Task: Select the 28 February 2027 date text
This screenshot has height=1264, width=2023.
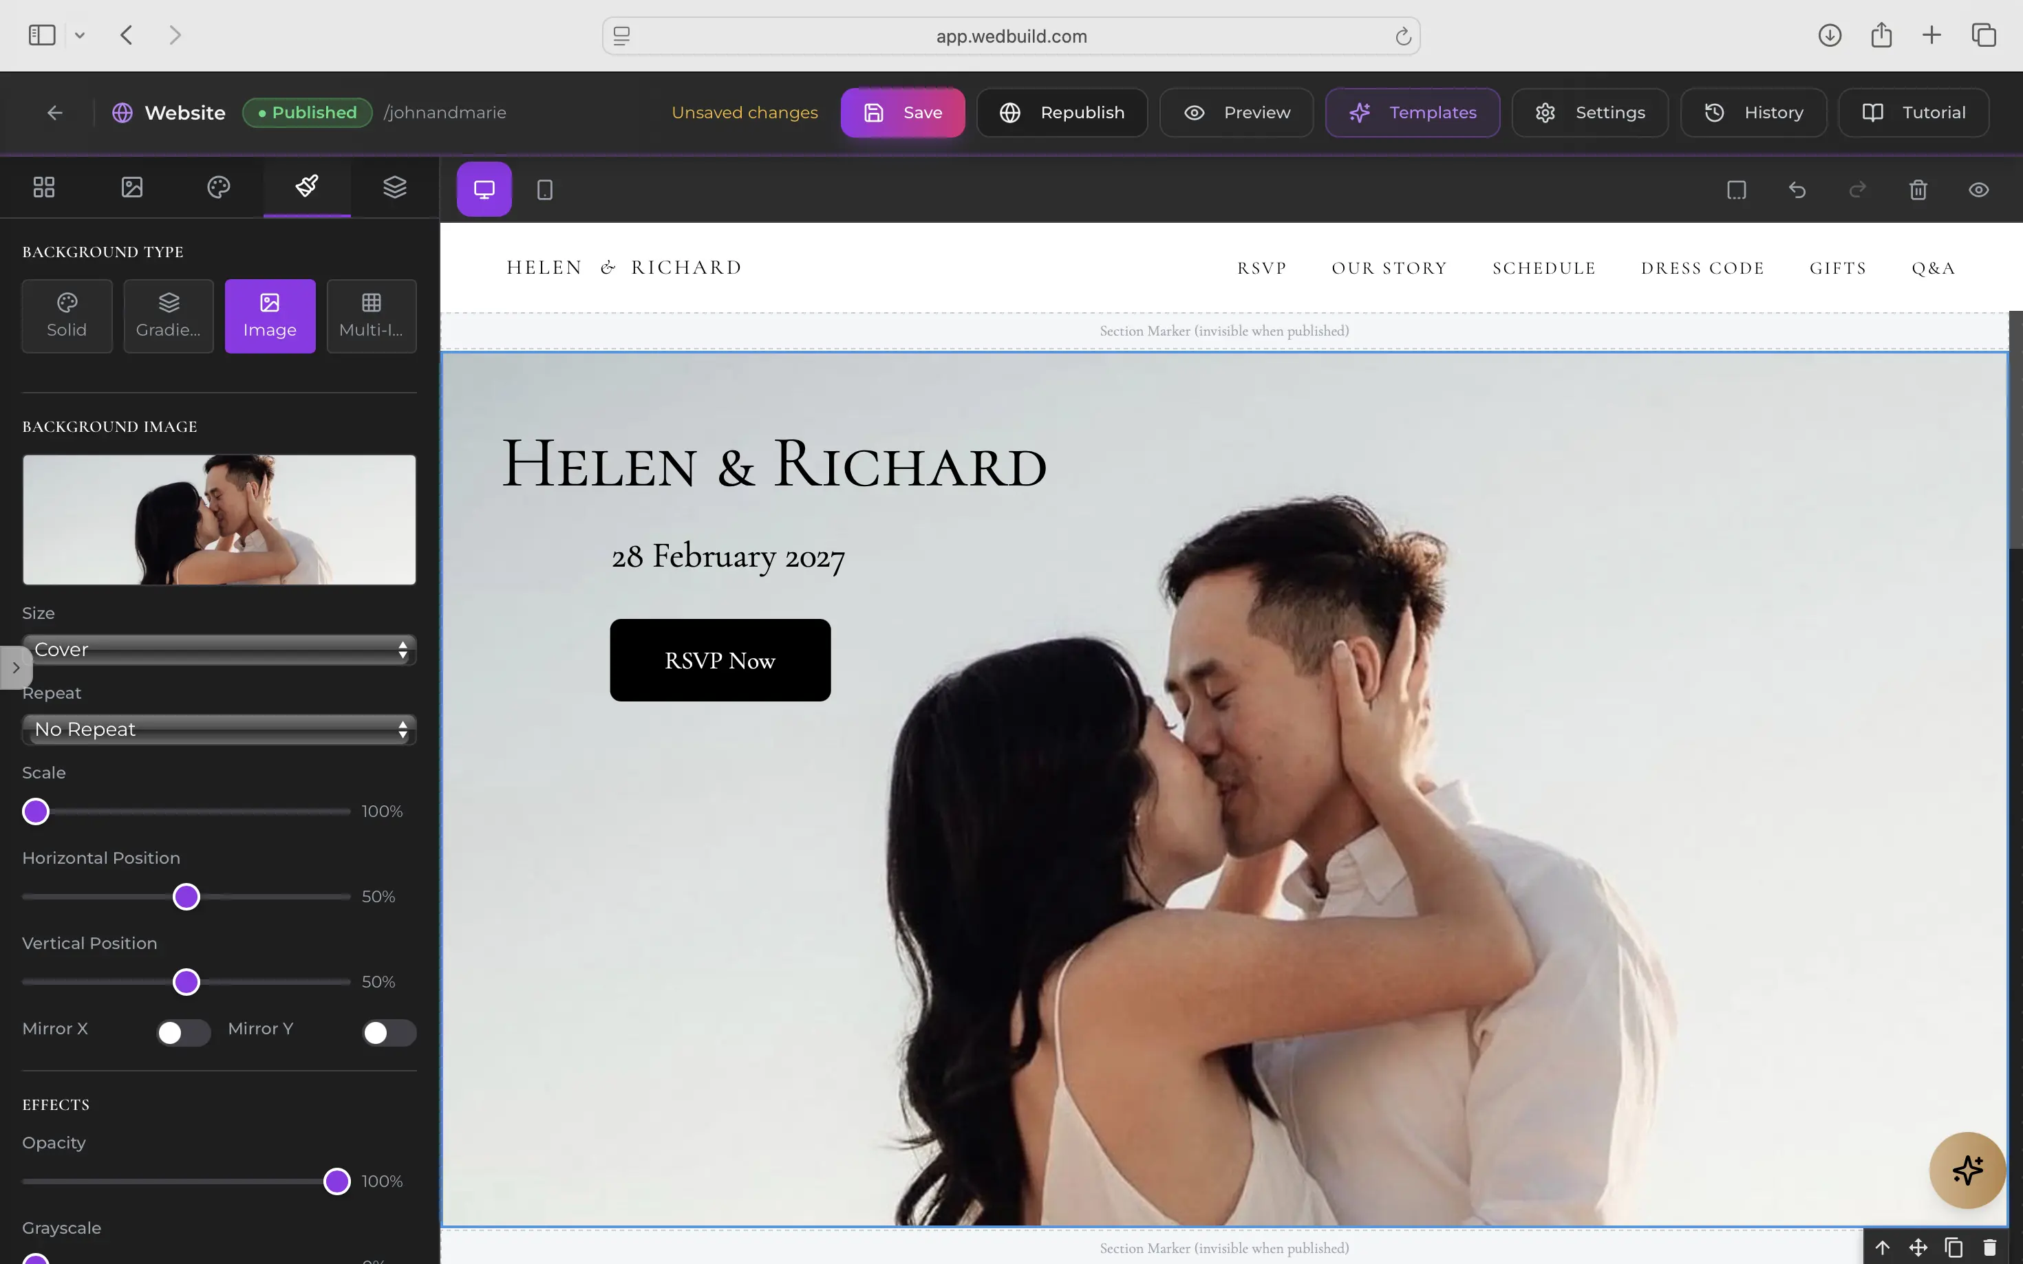Action: click(x=727, y=558)
